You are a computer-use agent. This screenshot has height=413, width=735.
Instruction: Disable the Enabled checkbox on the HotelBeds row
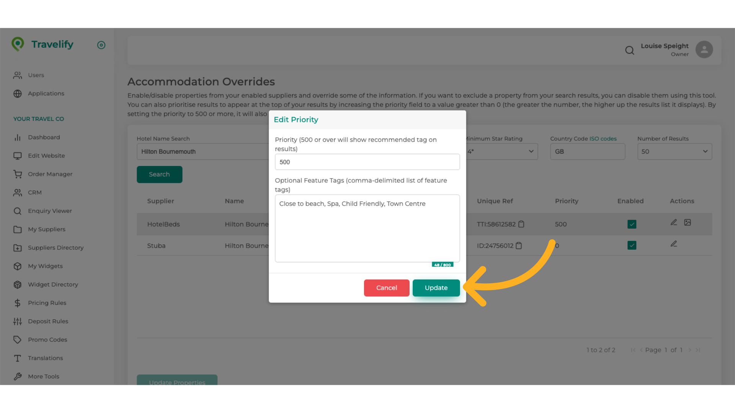[x=632, y=224]
